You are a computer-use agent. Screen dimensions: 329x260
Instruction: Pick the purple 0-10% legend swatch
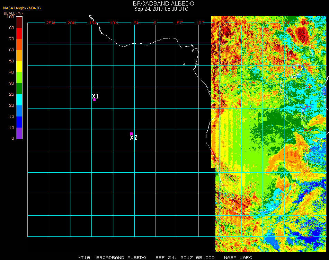point(19,133)
